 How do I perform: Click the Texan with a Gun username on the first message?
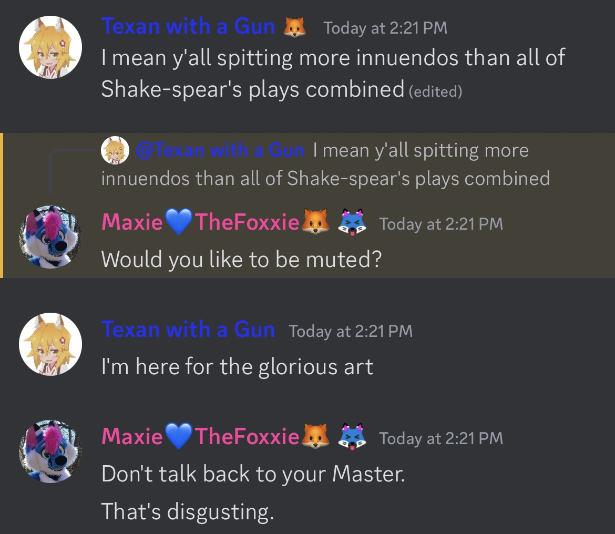coord(188,26)
